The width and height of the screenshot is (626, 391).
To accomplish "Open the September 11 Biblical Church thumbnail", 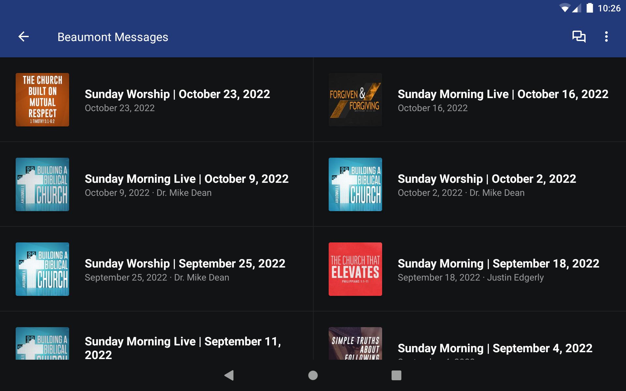I will pos(42,343).
